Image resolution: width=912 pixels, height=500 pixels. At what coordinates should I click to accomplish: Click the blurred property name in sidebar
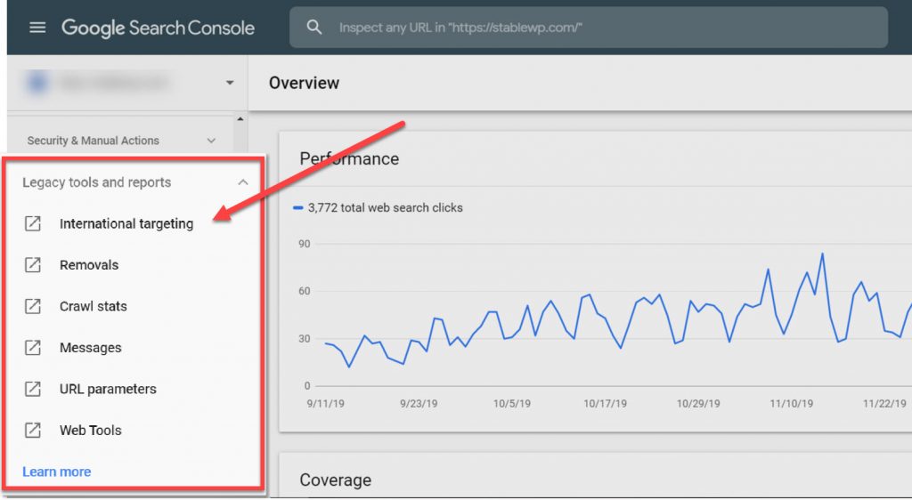(x=113, y=83)
